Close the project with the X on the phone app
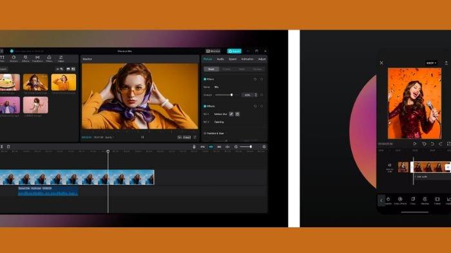The width and height of the screenshot is (451, 253). pos(381,62)
